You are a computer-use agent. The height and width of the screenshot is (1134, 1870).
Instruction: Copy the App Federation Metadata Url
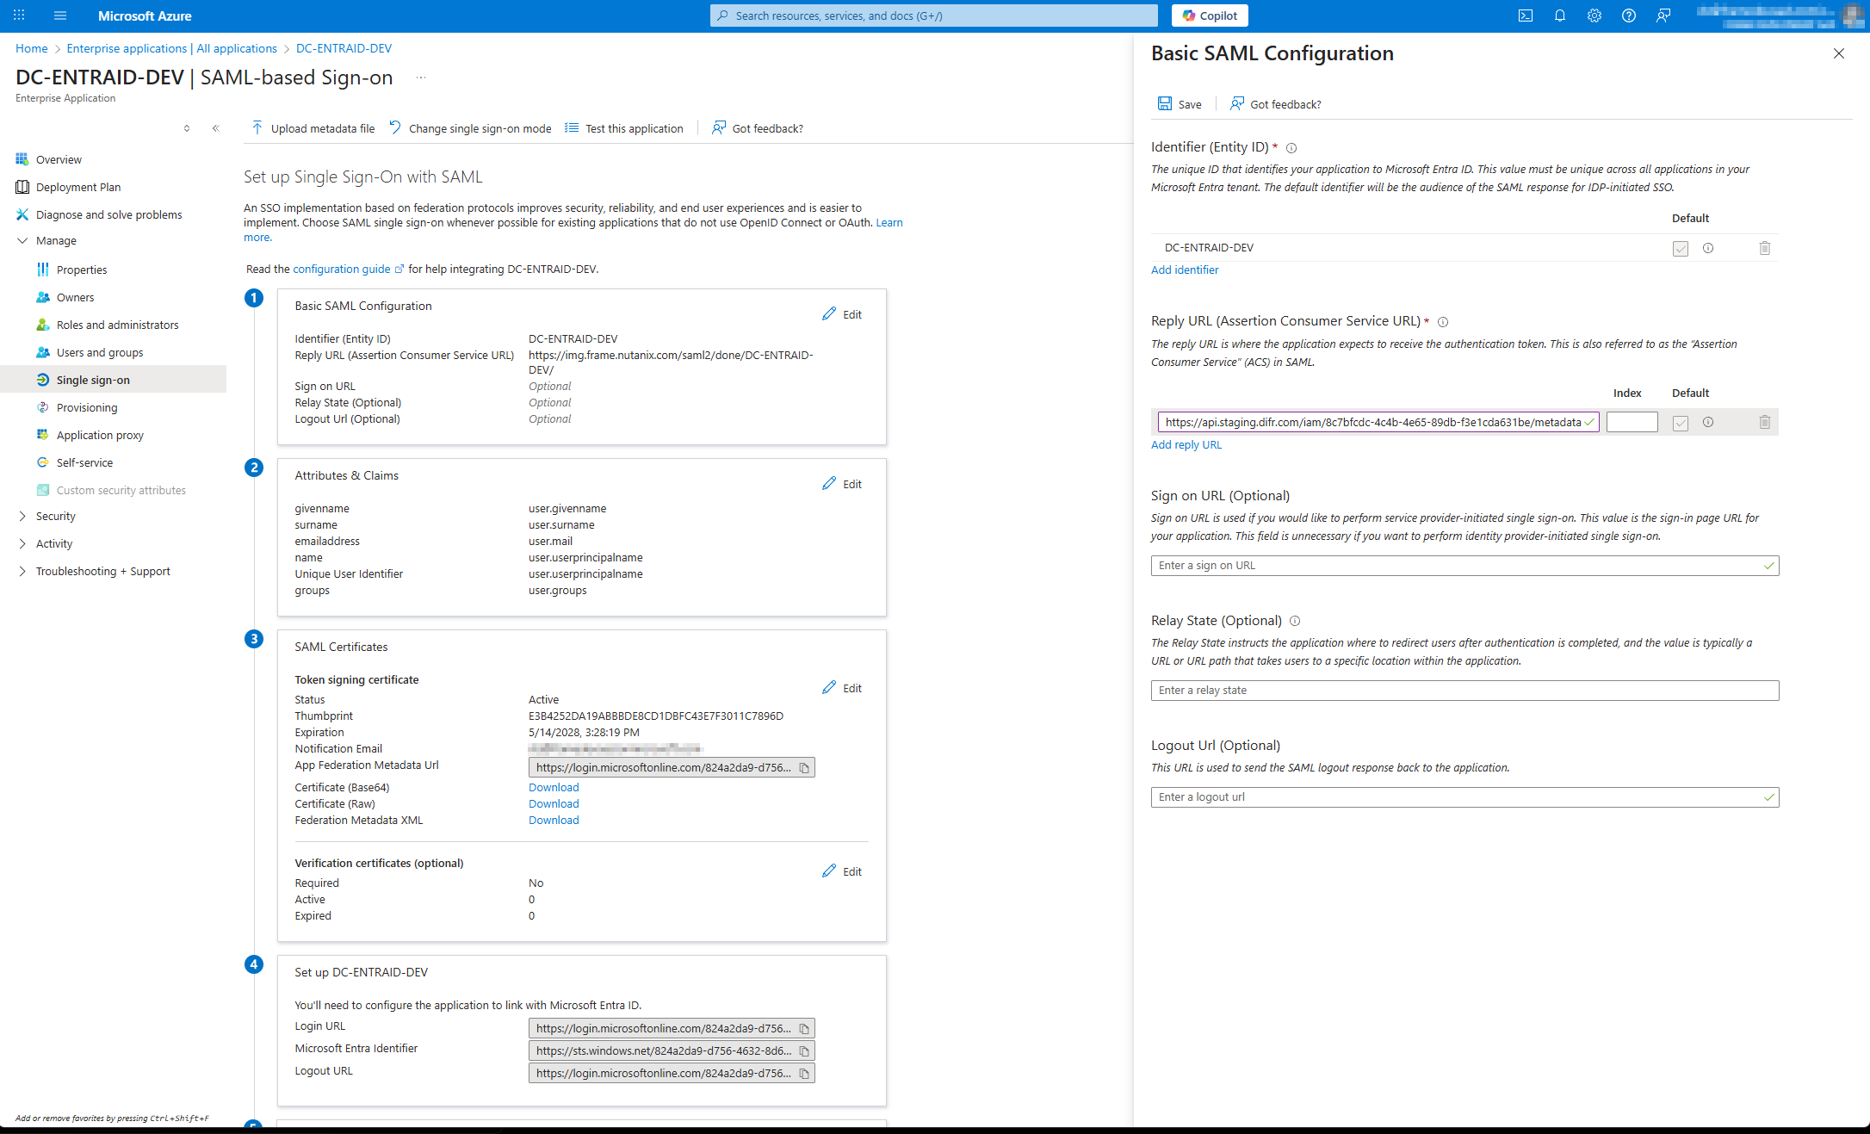[804, 768]
